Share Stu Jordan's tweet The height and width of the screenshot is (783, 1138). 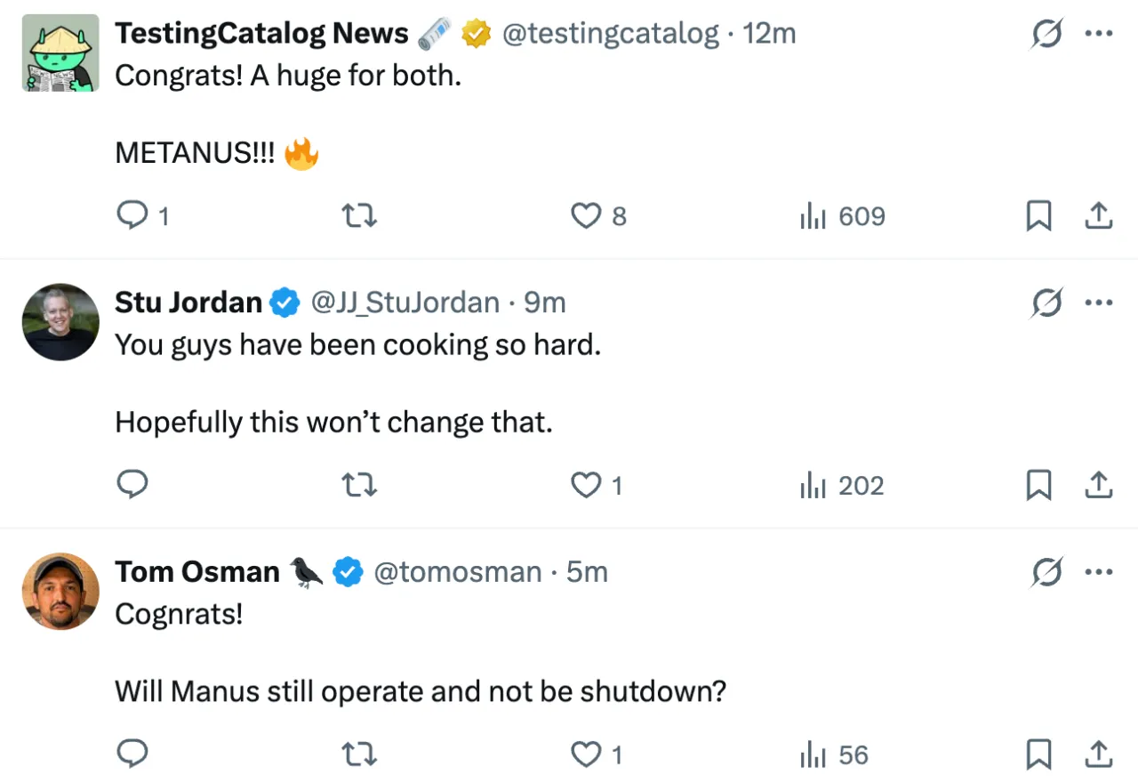click(x=1099, y=485)
